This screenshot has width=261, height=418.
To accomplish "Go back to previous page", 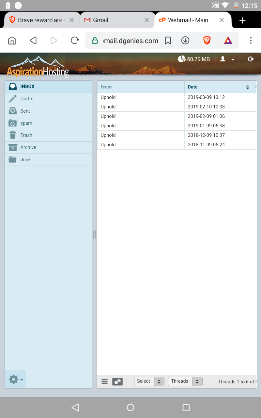I will pyautogui.click(x=33, y=40).
